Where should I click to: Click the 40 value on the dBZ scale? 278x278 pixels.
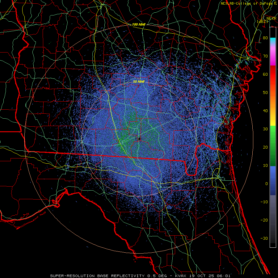265,111
